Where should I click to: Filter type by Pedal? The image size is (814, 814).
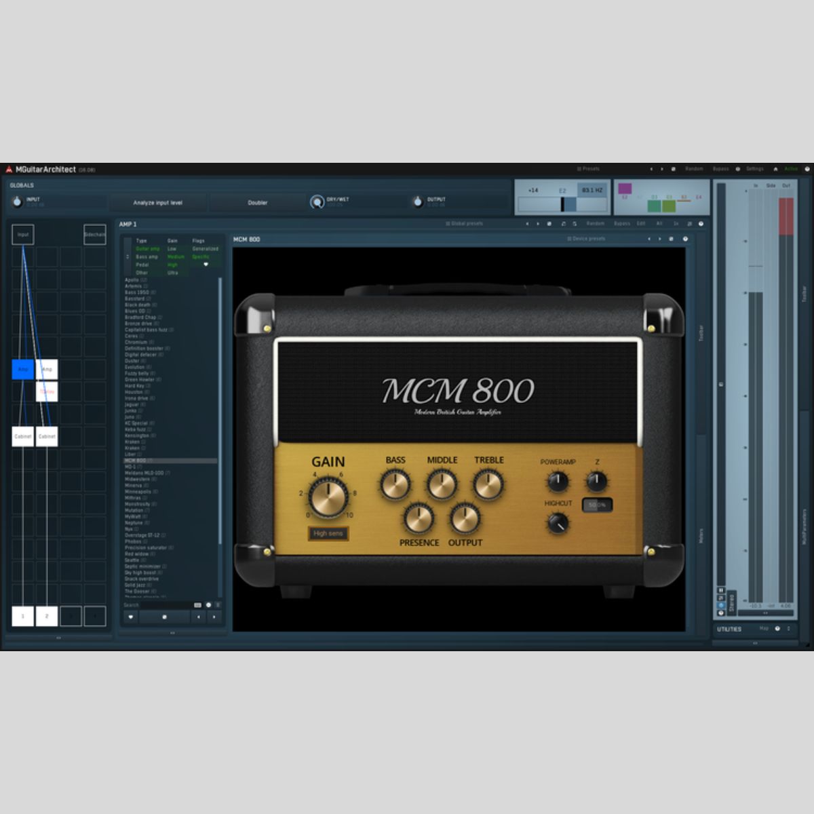click(x=142, y=265)
